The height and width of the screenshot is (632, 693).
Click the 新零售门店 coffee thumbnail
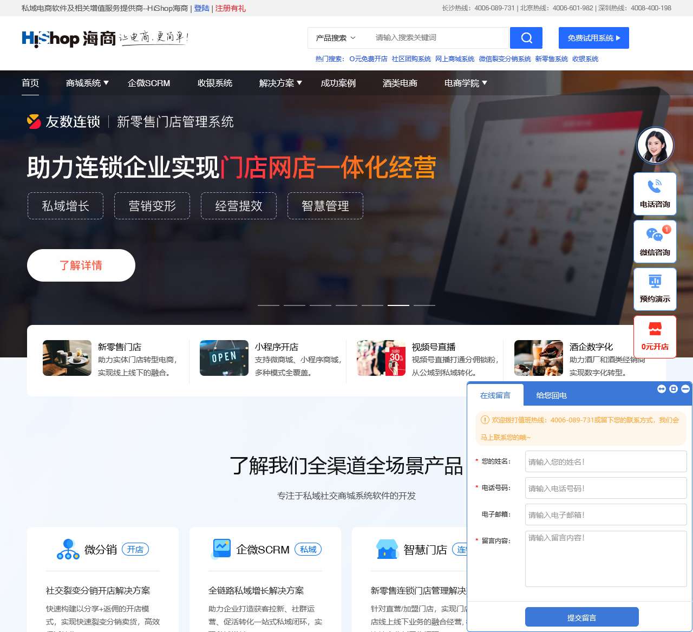coord(67,358)
